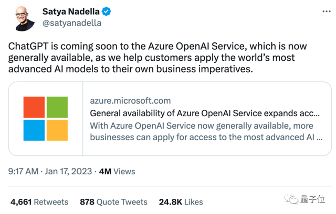Click Satya Nadella's profile photo
The image size is (336, 214).
click(x=23, y=17)
